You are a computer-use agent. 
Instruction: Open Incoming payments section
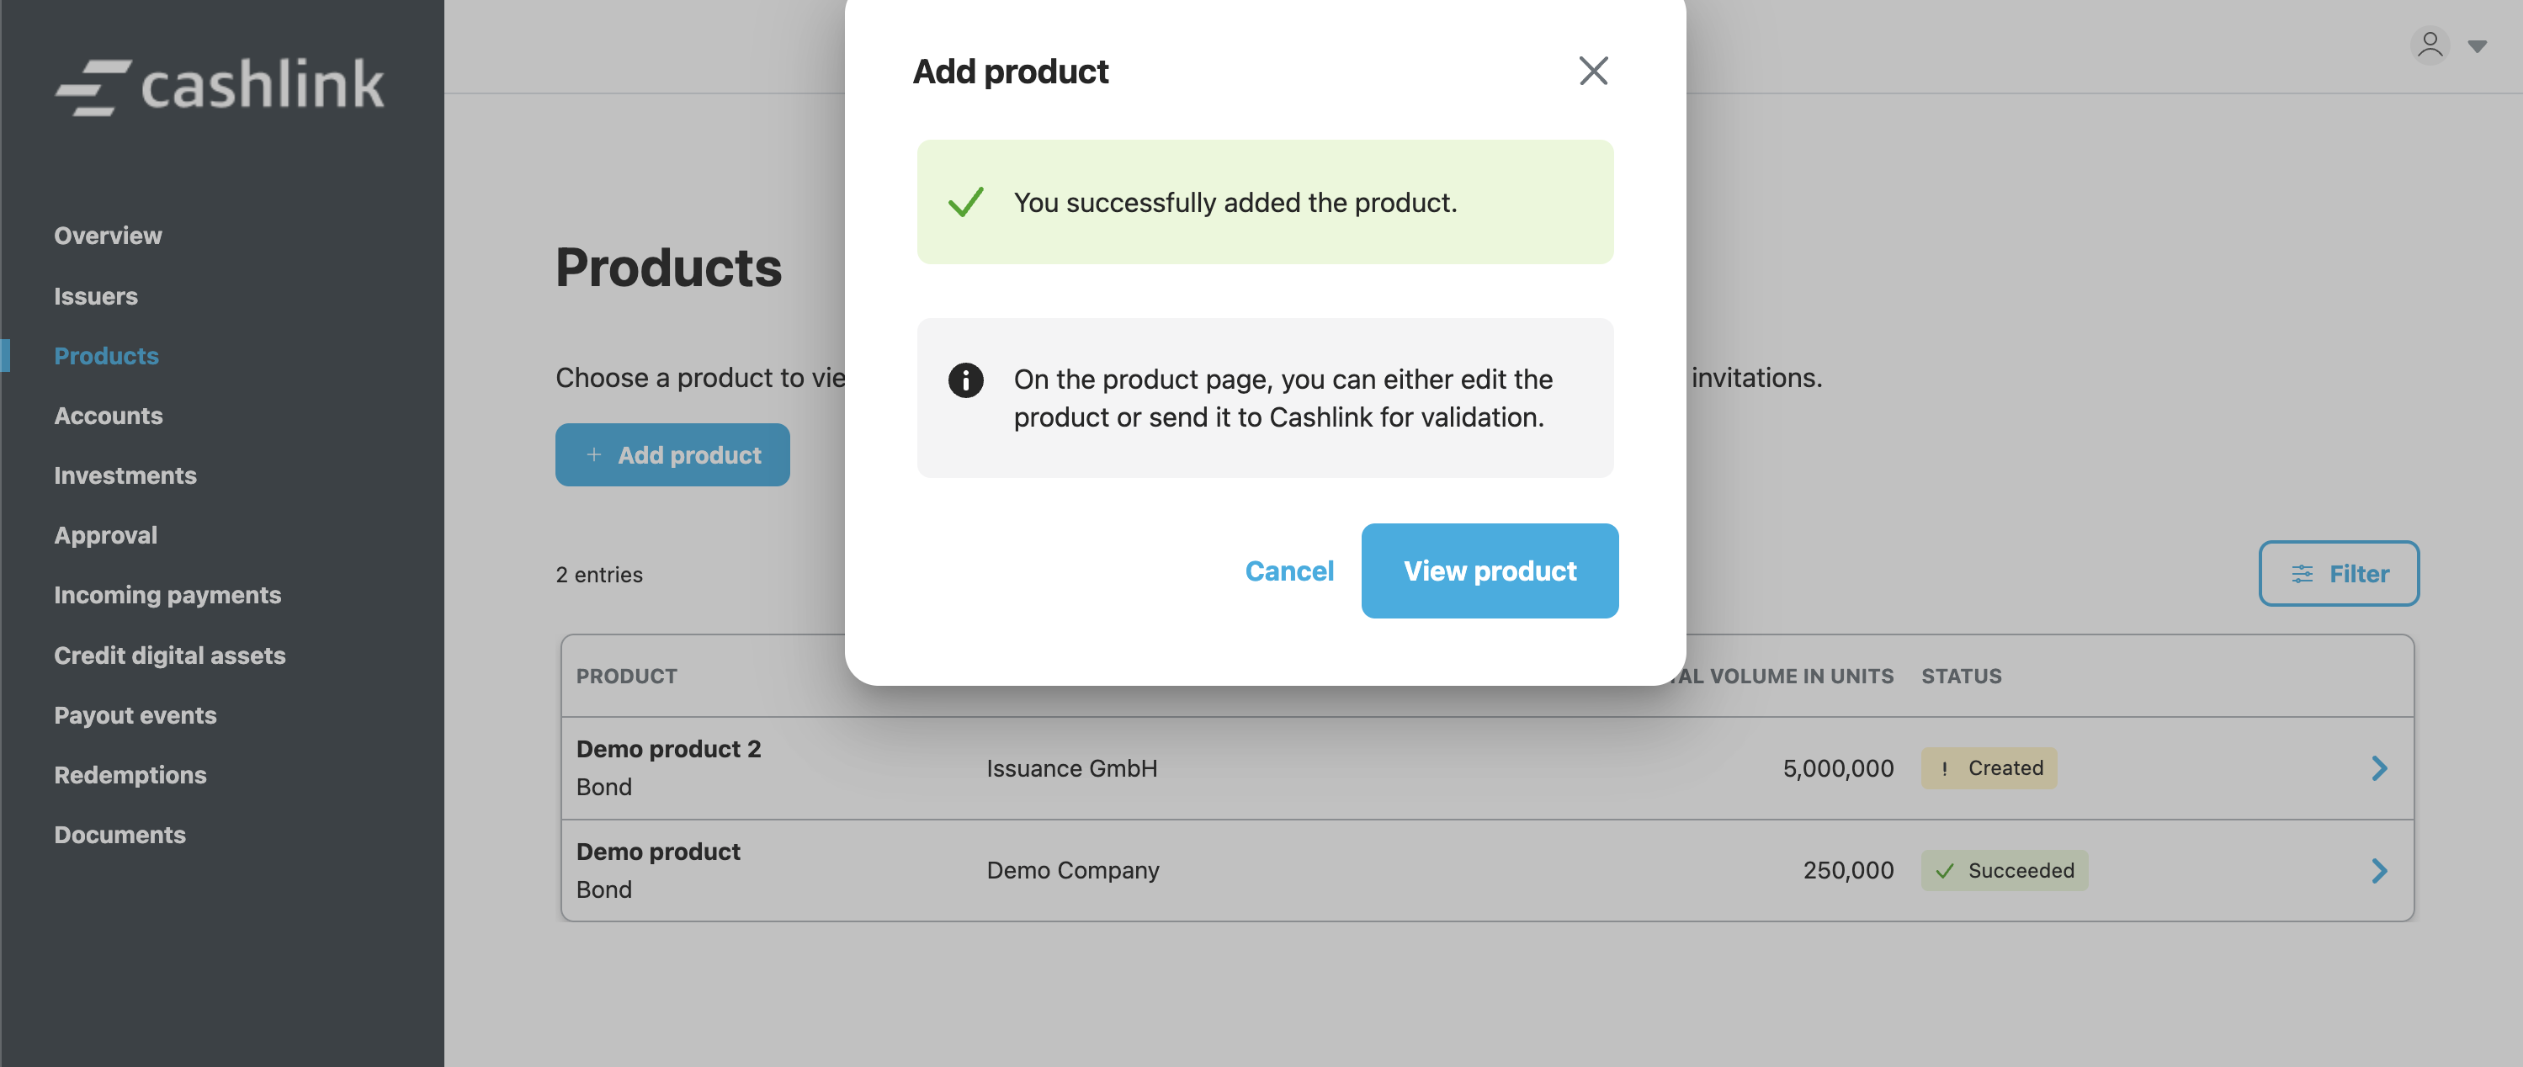[x=167, y=595]
